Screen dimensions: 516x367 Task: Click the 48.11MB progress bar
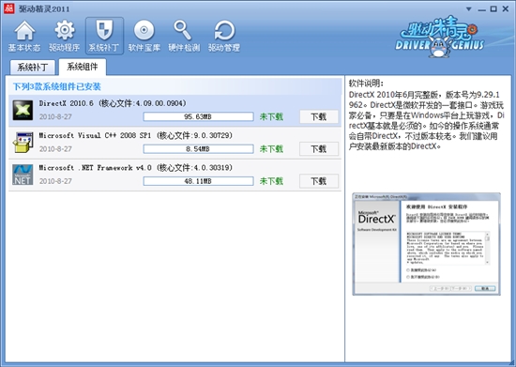[x=198, y=181]
